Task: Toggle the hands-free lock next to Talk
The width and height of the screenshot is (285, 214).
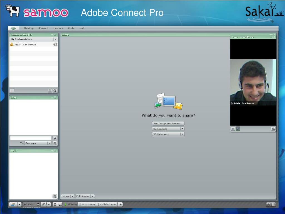Action: click(x=38, y=204)
